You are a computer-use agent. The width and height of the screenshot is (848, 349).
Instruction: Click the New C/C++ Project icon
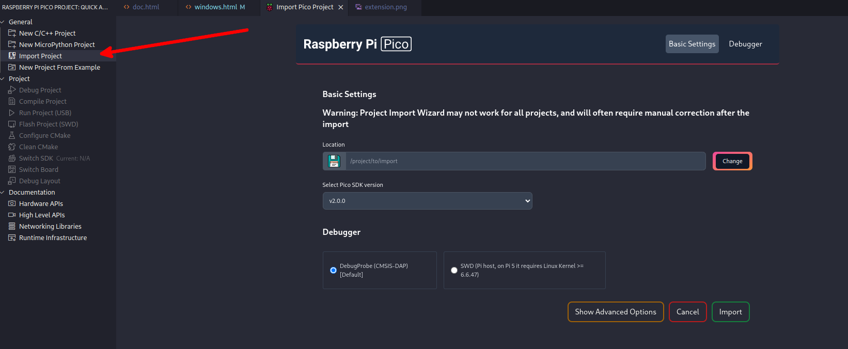12,33
